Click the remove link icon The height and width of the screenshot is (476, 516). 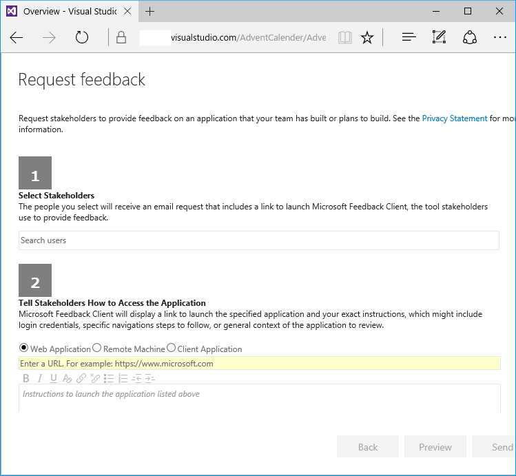pyautogui.click(x=95, y=378)
